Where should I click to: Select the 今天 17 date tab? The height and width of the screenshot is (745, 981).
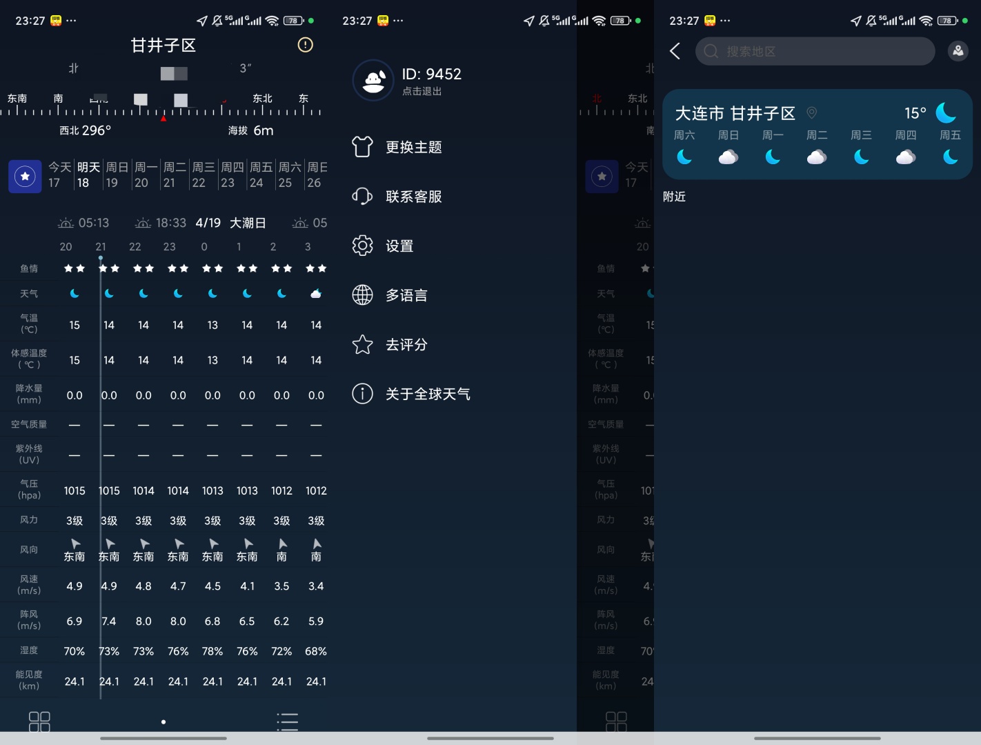(59, 175)
